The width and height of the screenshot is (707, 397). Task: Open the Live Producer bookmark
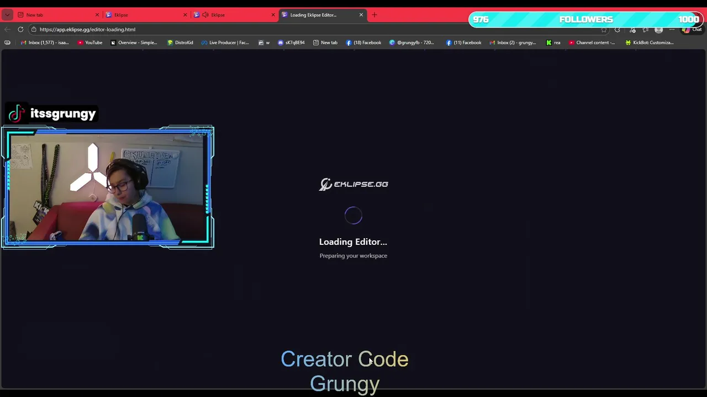click(x=225, y=42)
